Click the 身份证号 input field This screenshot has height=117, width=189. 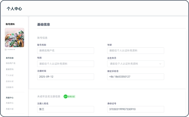click(136, 109)
